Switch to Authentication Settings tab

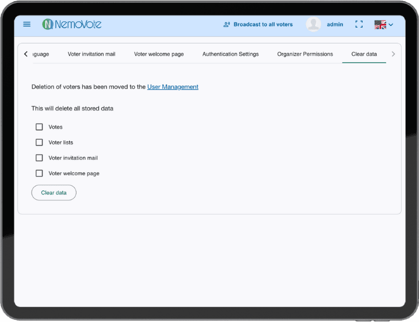pyautogui.click(x=230, y=54)
